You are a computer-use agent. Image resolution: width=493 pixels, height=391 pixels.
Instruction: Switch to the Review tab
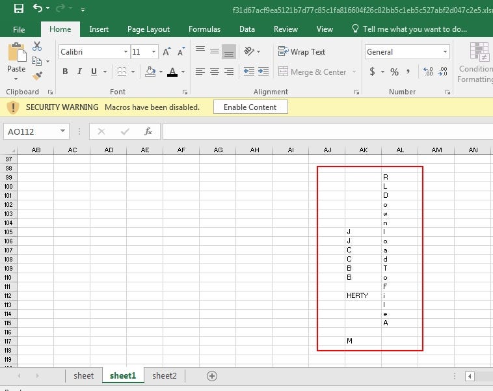[286, 29]
